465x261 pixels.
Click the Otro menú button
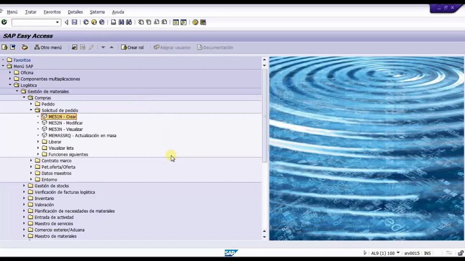48,47
